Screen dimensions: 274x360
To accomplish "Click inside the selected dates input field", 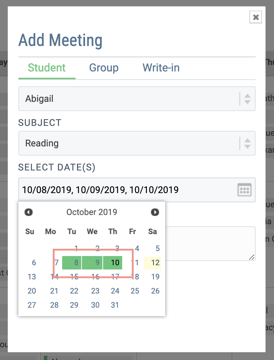I will coord(88,190).
